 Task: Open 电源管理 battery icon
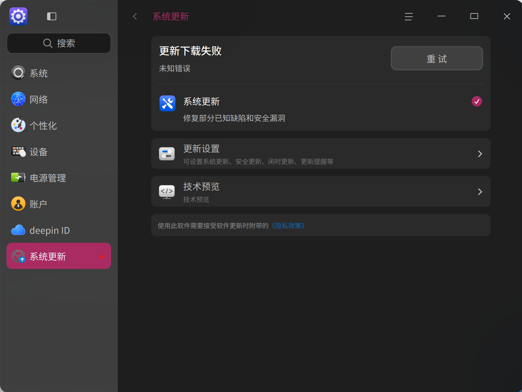tap(18, 177)
